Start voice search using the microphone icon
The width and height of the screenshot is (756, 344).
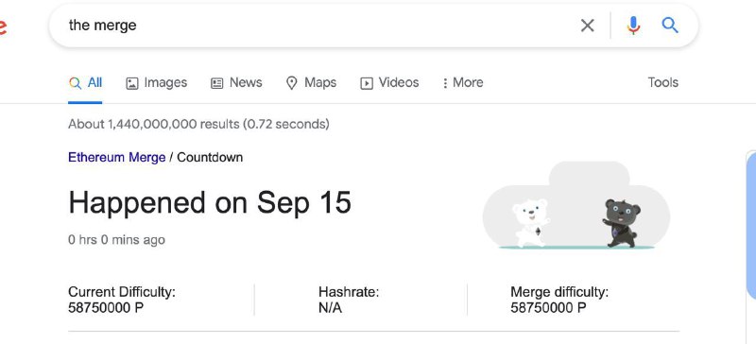633,26
